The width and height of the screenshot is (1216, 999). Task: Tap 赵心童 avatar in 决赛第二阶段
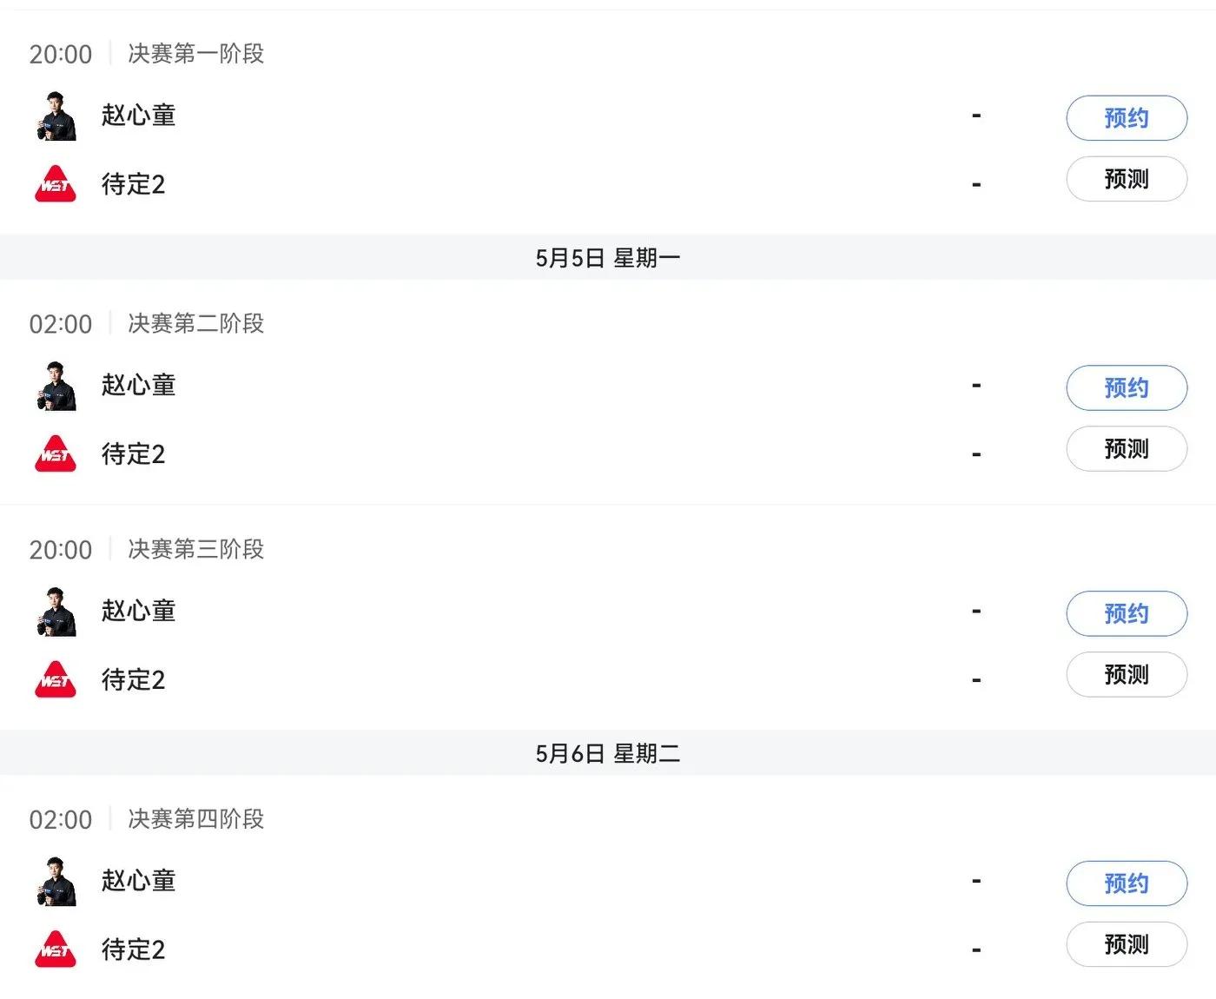pyautogui.click(x=56, y=386)
